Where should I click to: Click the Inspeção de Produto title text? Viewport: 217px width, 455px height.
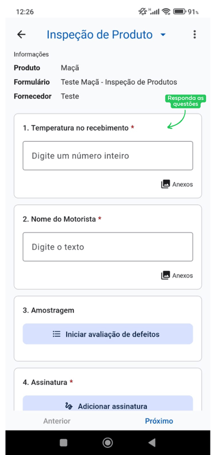pos(99,35)
